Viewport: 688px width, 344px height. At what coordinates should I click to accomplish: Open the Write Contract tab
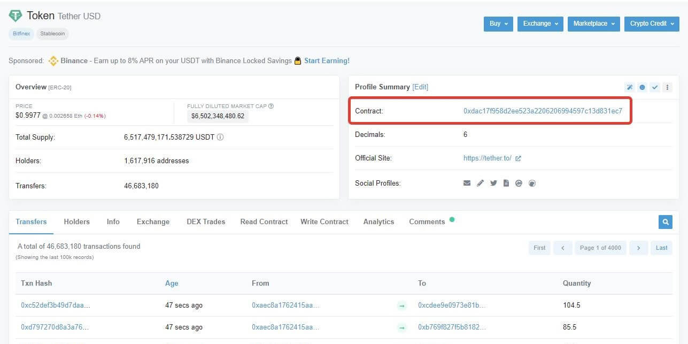pyautogui.click(x=324, y=221)
